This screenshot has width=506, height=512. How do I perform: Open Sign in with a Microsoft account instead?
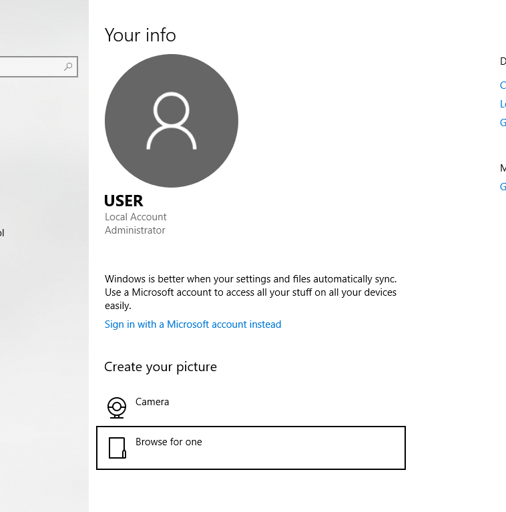[x=193, y=324]
